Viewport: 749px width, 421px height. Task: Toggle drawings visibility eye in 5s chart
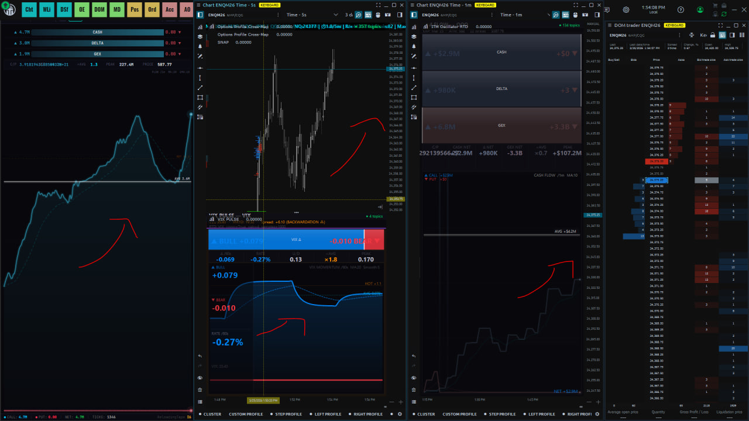pyautogui.click(x=200, y=378)
